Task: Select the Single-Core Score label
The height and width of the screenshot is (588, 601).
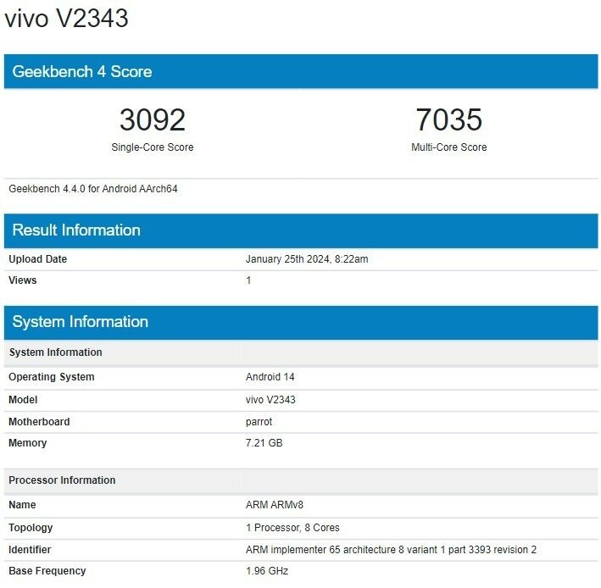Action: coord(153,147)
